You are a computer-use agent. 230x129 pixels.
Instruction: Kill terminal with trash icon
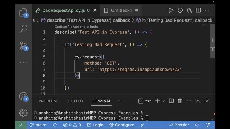(180, 101)
